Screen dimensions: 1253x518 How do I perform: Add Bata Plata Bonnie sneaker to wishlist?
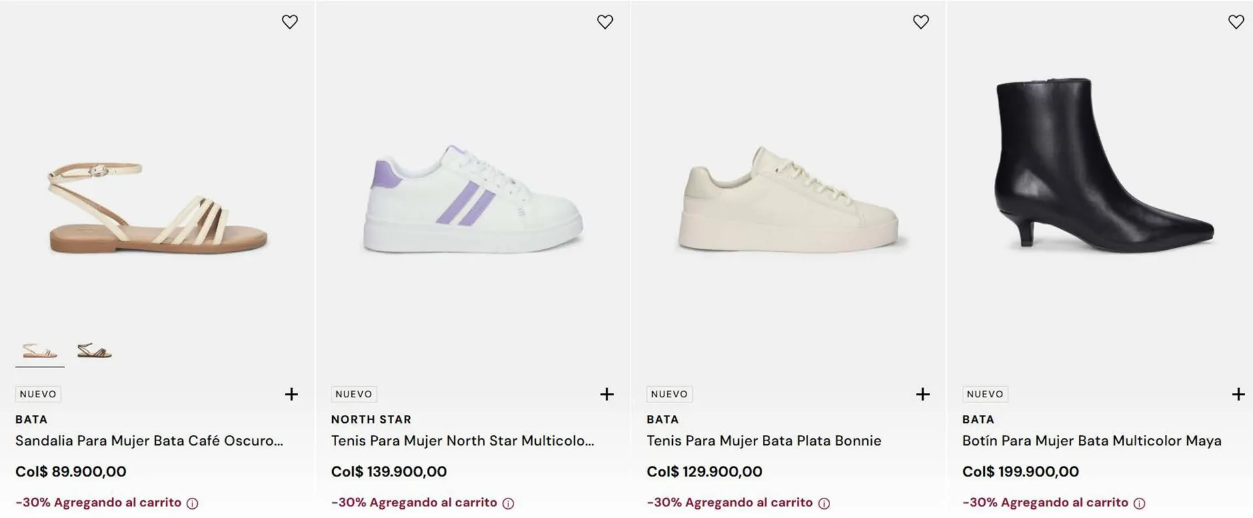click(x=921, y=22)
